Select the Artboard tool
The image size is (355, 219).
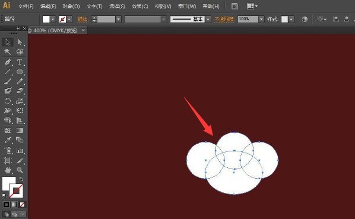8,160
